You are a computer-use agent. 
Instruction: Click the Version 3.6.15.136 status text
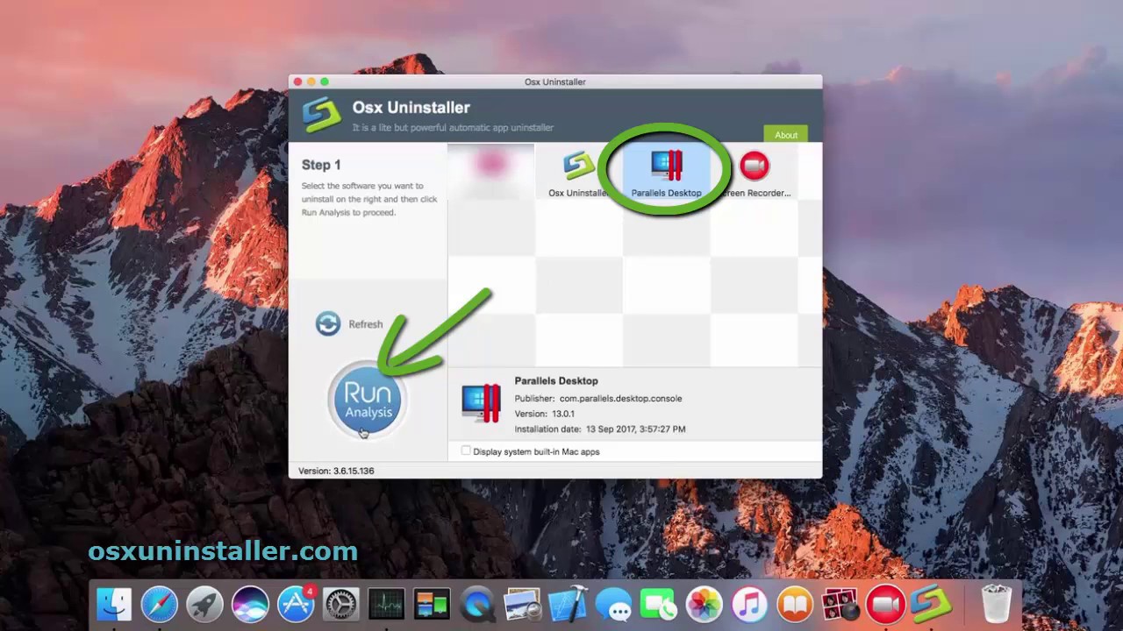[x=336, y=471]
